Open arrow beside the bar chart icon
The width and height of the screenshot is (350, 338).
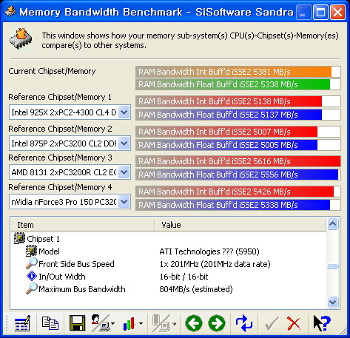141,323
